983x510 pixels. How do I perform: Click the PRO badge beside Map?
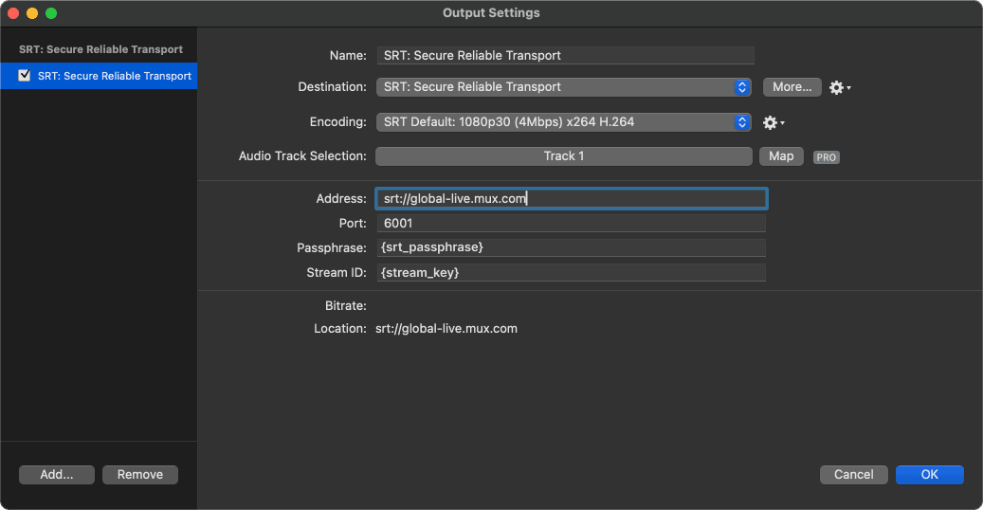click(x=826, y=157)
